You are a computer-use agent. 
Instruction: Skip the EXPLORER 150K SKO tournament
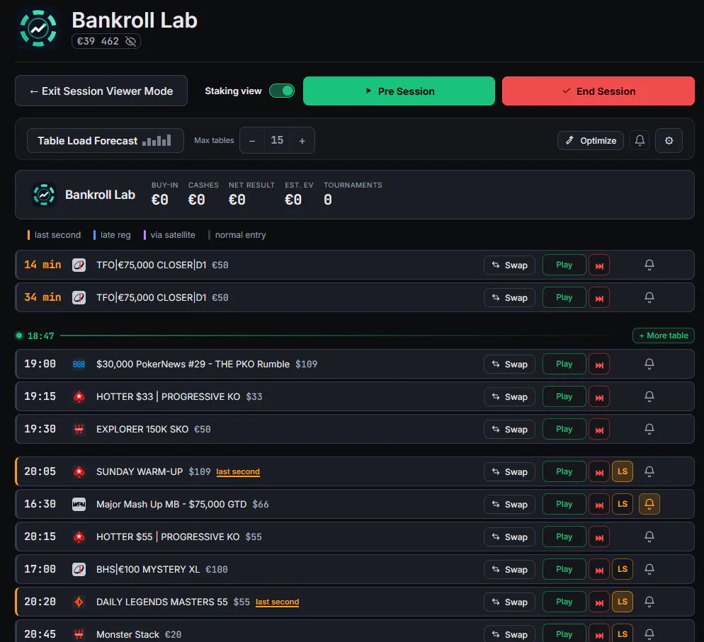(x=599, y=430)
